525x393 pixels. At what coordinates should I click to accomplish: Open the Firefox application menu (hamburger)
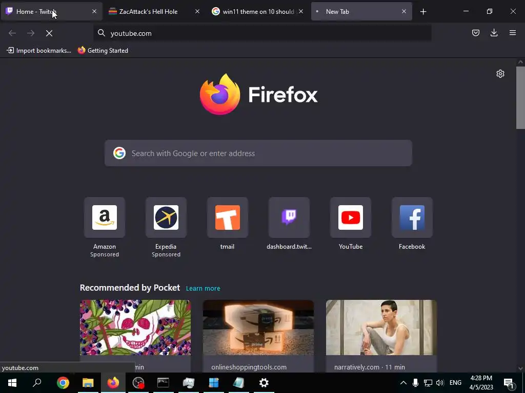(x=512, y=33)
